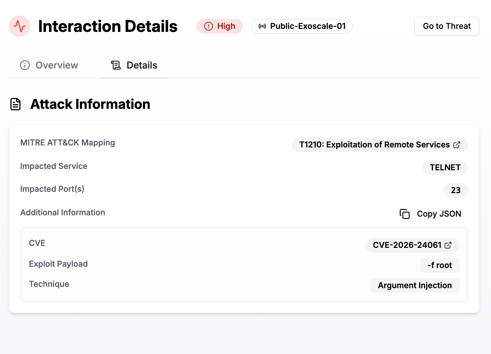Click the Impacted Port 23 badge

[456, 190]
